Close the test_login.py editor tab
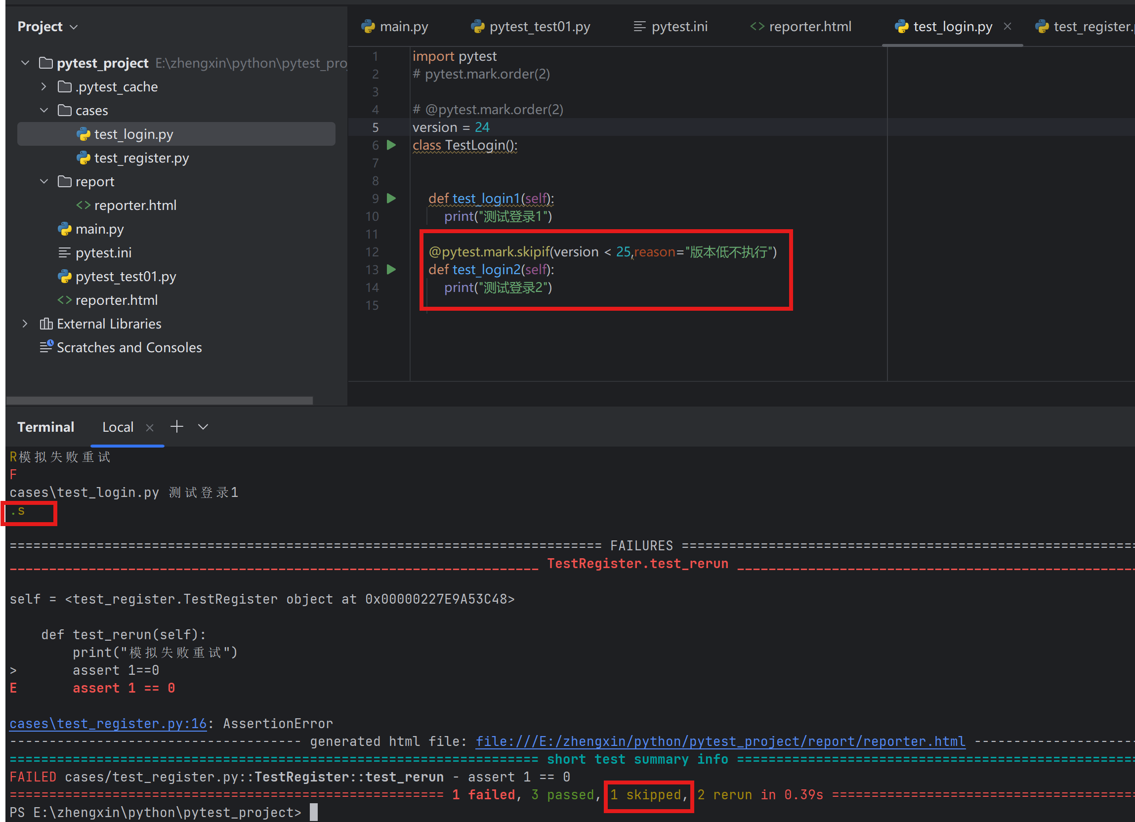Viewport: 1135px width, 822px height. [1008, 27]
